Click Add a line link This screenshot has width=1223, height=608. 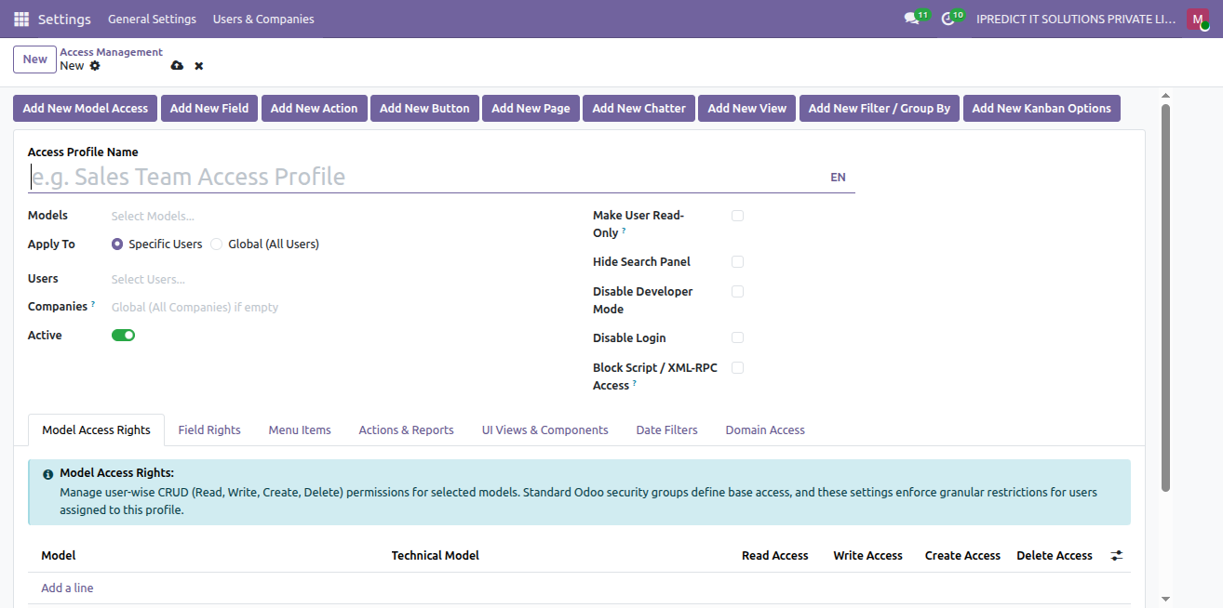click(67, 588)
